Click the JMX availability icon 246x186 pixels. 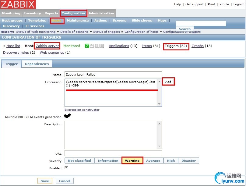(97, 46)
